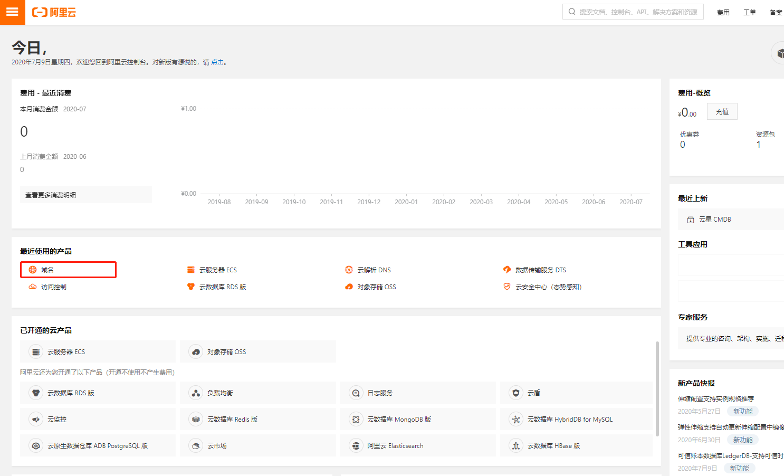The image size is (784, 476).
Task: Click the 云监控 icon
Action: (36, 419)
